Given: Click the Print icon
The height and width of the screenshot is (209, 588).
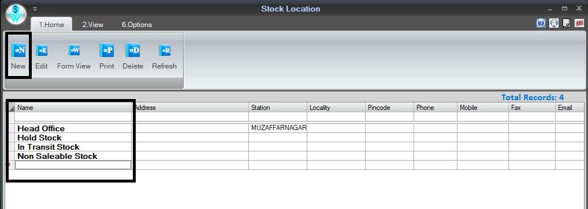Looking at the screenshot, I should [106, 50].
